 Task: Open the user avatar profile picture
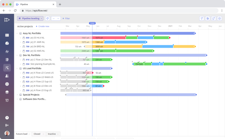(7, 133)
